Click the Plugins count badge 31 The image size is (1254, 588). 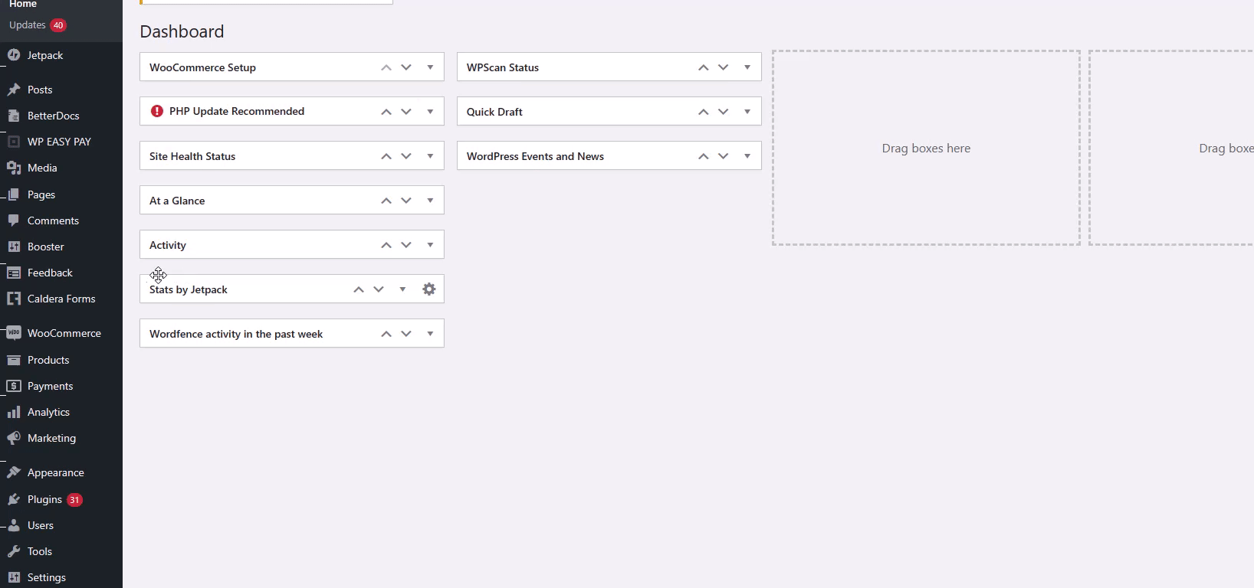click(x=74, y=500)
